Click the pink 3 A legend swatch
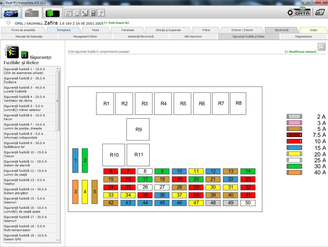This screenshot has height=247, width=328. (294, 123)
